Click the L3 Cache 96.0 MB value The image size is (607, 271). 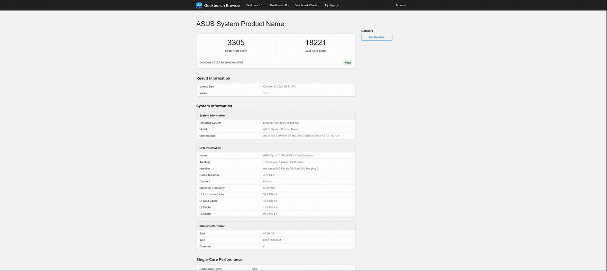pos(270,214)
